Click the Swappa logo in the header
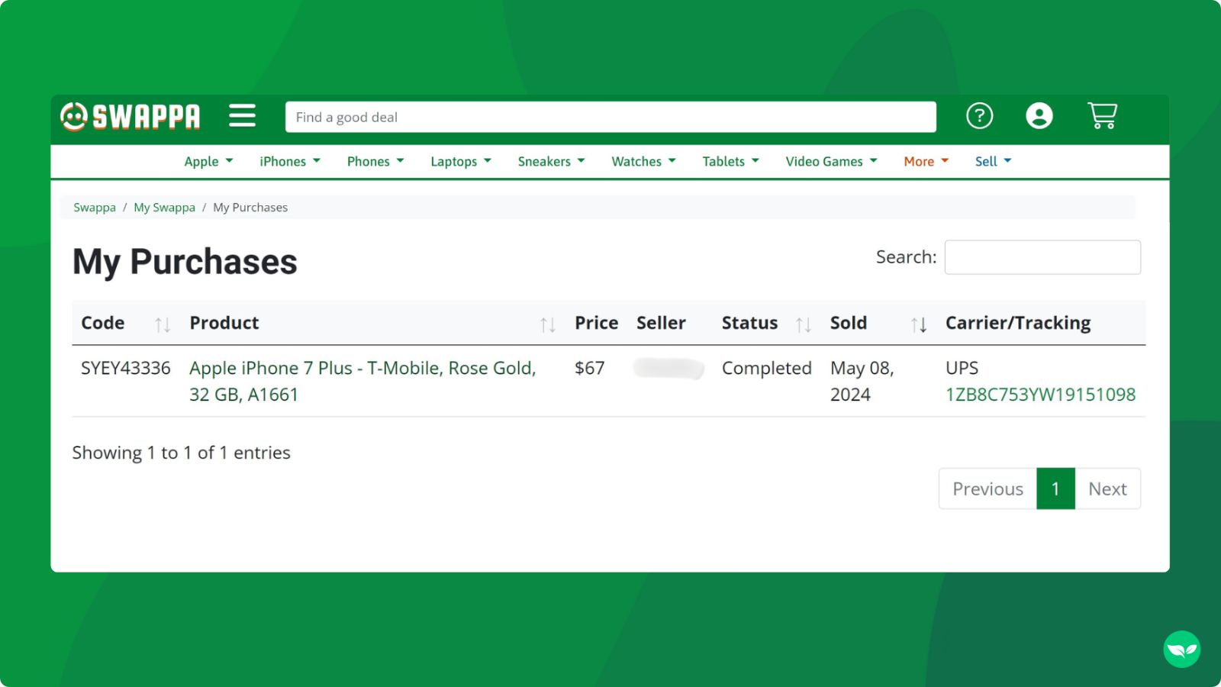Screen dimensions: 1221x687 [130, 117]
